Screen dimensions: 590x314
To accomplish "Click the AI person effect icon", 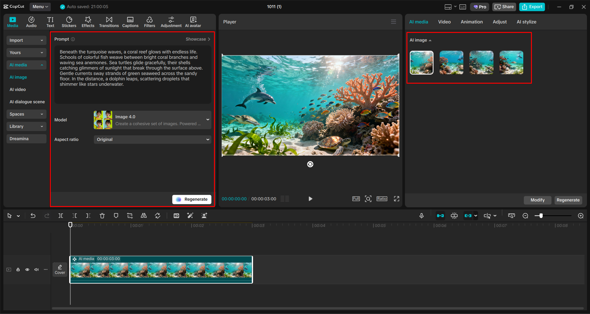I will tap(204, 216).
